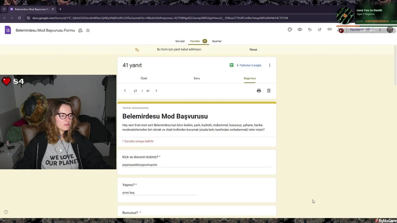397x223 pixels.
Task: Click E-Tablolar'a bağla link
Action: point(249,65)
